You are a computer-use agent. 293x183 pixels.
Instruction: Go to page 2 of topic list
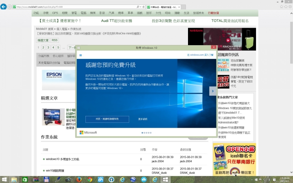43,48
